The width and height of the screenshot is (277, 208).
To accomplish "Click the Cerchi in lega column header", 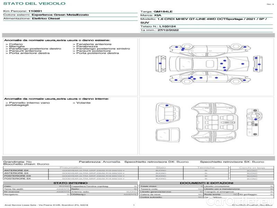I will point(252,167).
